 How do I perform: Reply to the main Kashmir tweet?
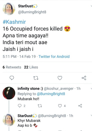click(12, 78)
